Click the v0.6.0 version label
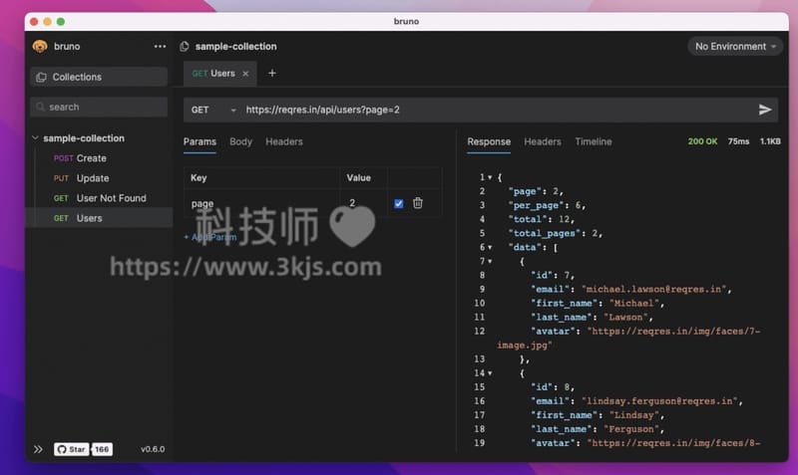 (x=153, y=449)
